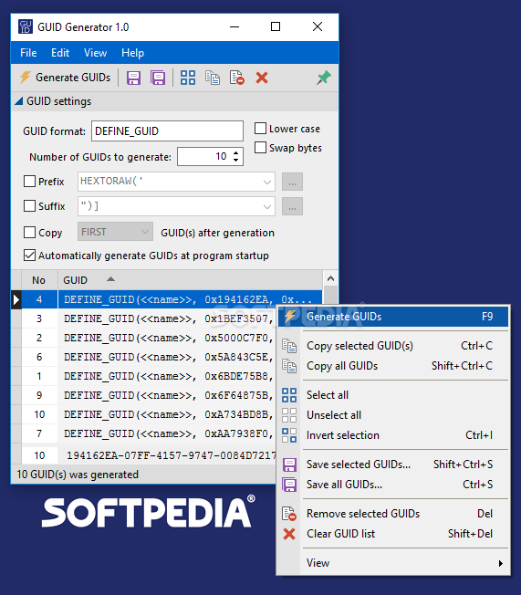Choose Generate GUIDs from context menu
This screenshot has width=521, height=595.
click(393, 317)
